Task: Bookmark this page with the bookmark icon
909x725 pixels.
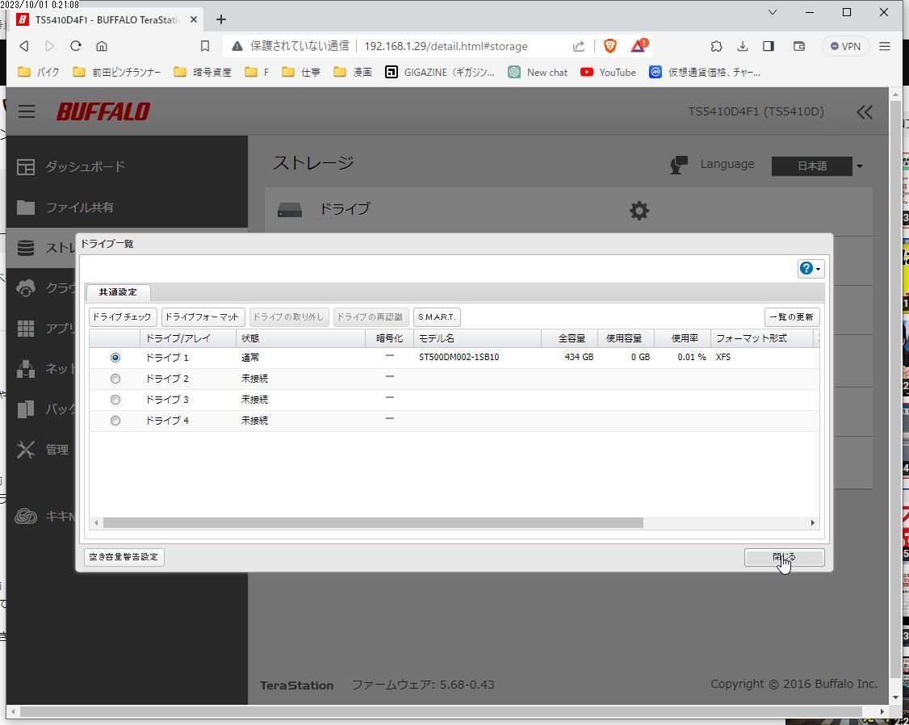Action: point(204,46)
